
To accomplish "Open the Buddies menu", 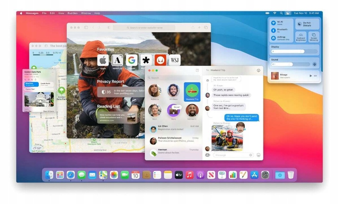I will pos(73,13).
